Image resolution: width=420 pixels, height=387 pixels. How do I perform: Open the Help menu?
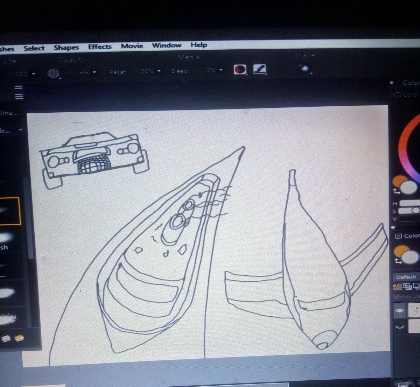tap(199, 45)
